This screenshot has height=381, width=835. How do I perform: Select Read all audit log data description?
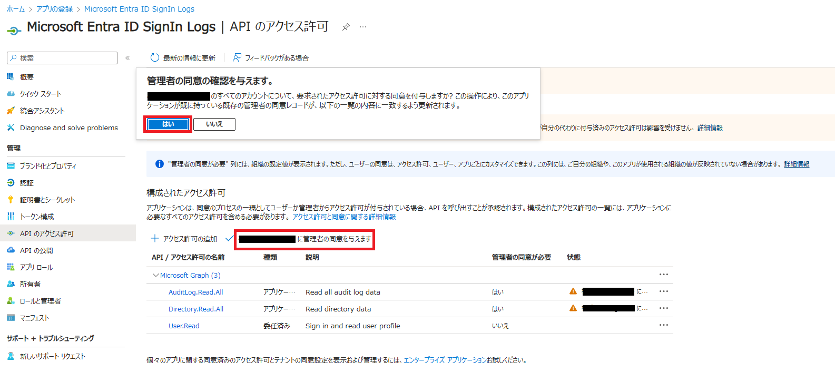point(342,292)
